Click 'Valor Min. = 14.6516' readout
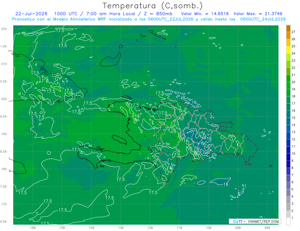The image size is (300, 231). [x=205, y=14]
